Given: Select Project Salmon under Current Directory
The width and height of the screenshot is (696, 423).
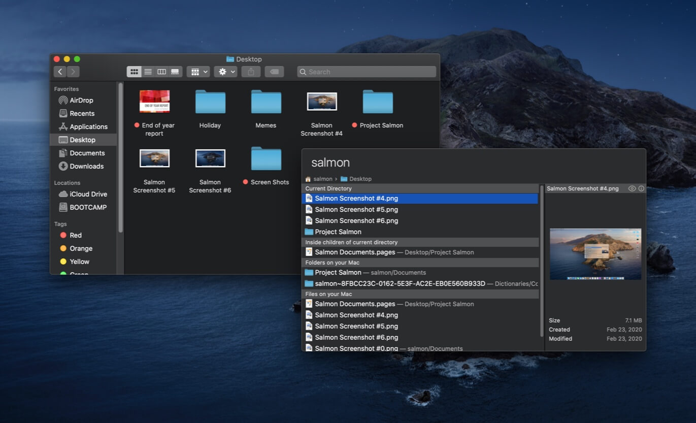Looking at the screenshot, I should (x=420, y=232).
